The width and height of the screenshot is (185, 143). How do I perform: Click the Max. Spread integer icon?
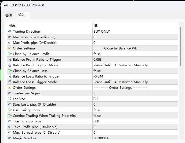10,133
